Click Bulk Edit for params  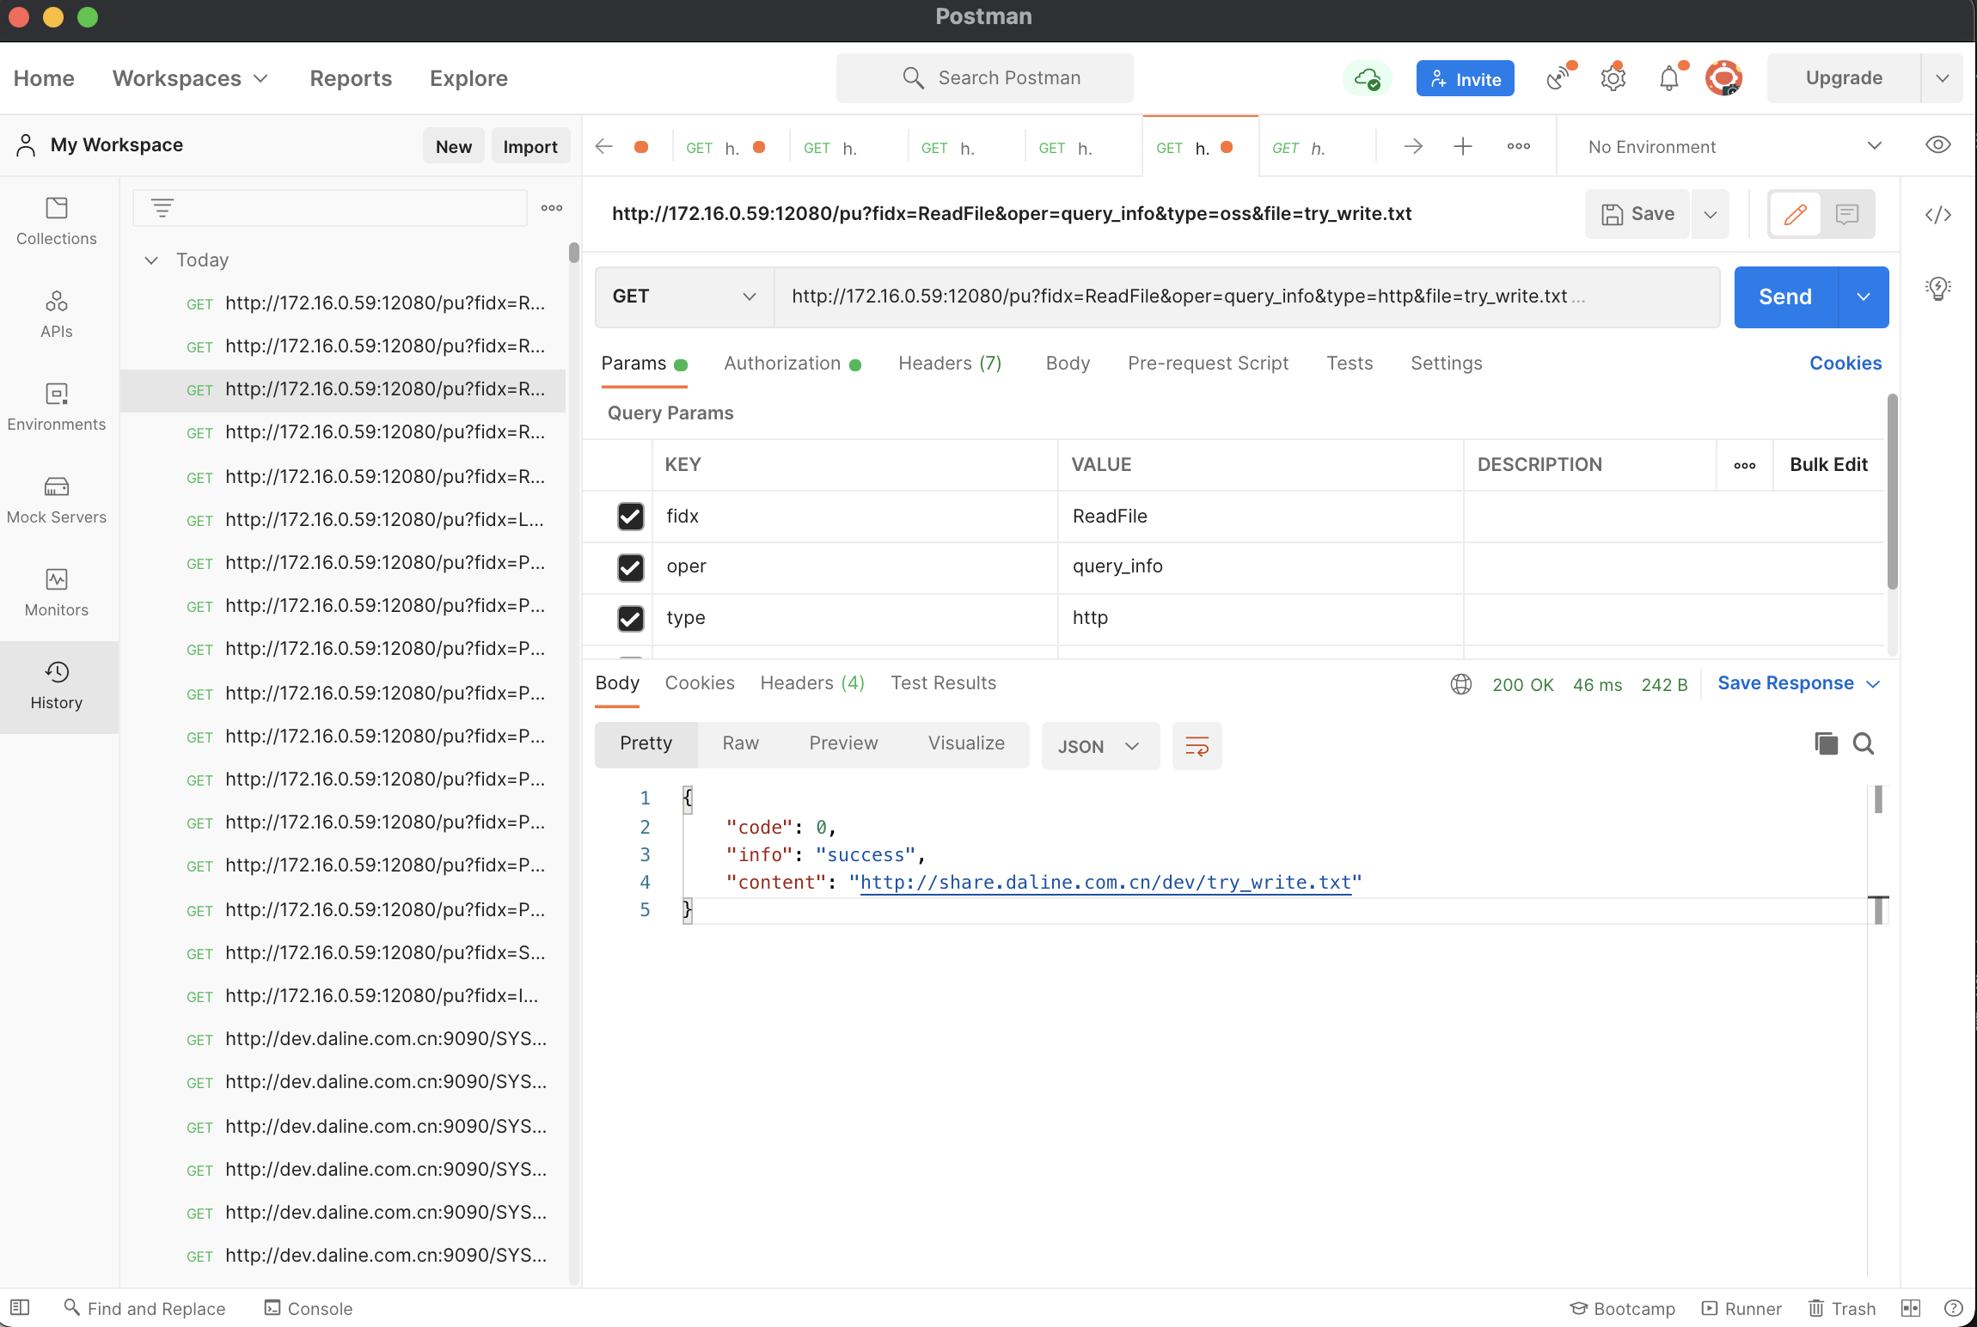coord(1828,465)
